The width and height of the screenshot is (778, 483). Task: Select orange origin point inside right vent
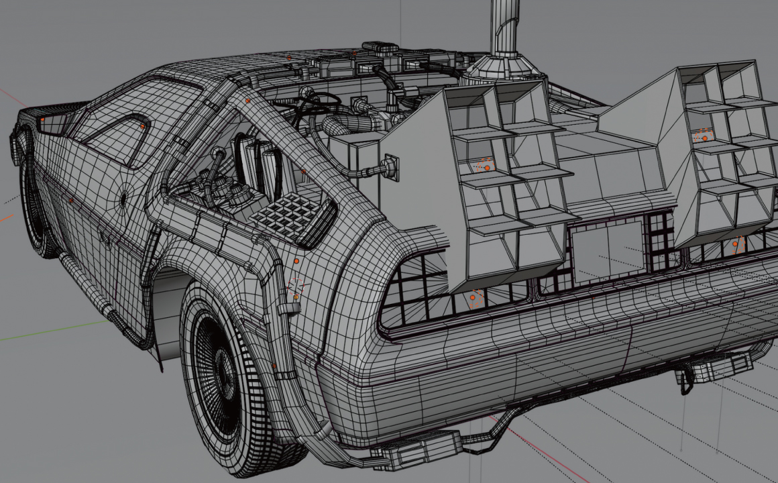(x=704, y=137)
